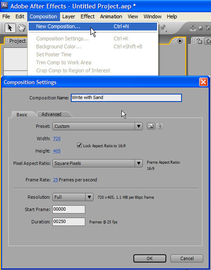Click the Puppet Pin tool icon
Screen dimensions: 211x270
tap(163, 28)
